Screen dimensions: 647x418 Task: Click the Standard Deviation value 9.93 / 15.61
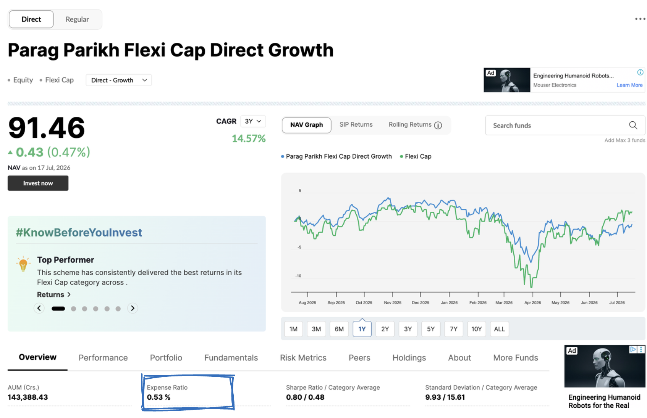coord(445,397)
